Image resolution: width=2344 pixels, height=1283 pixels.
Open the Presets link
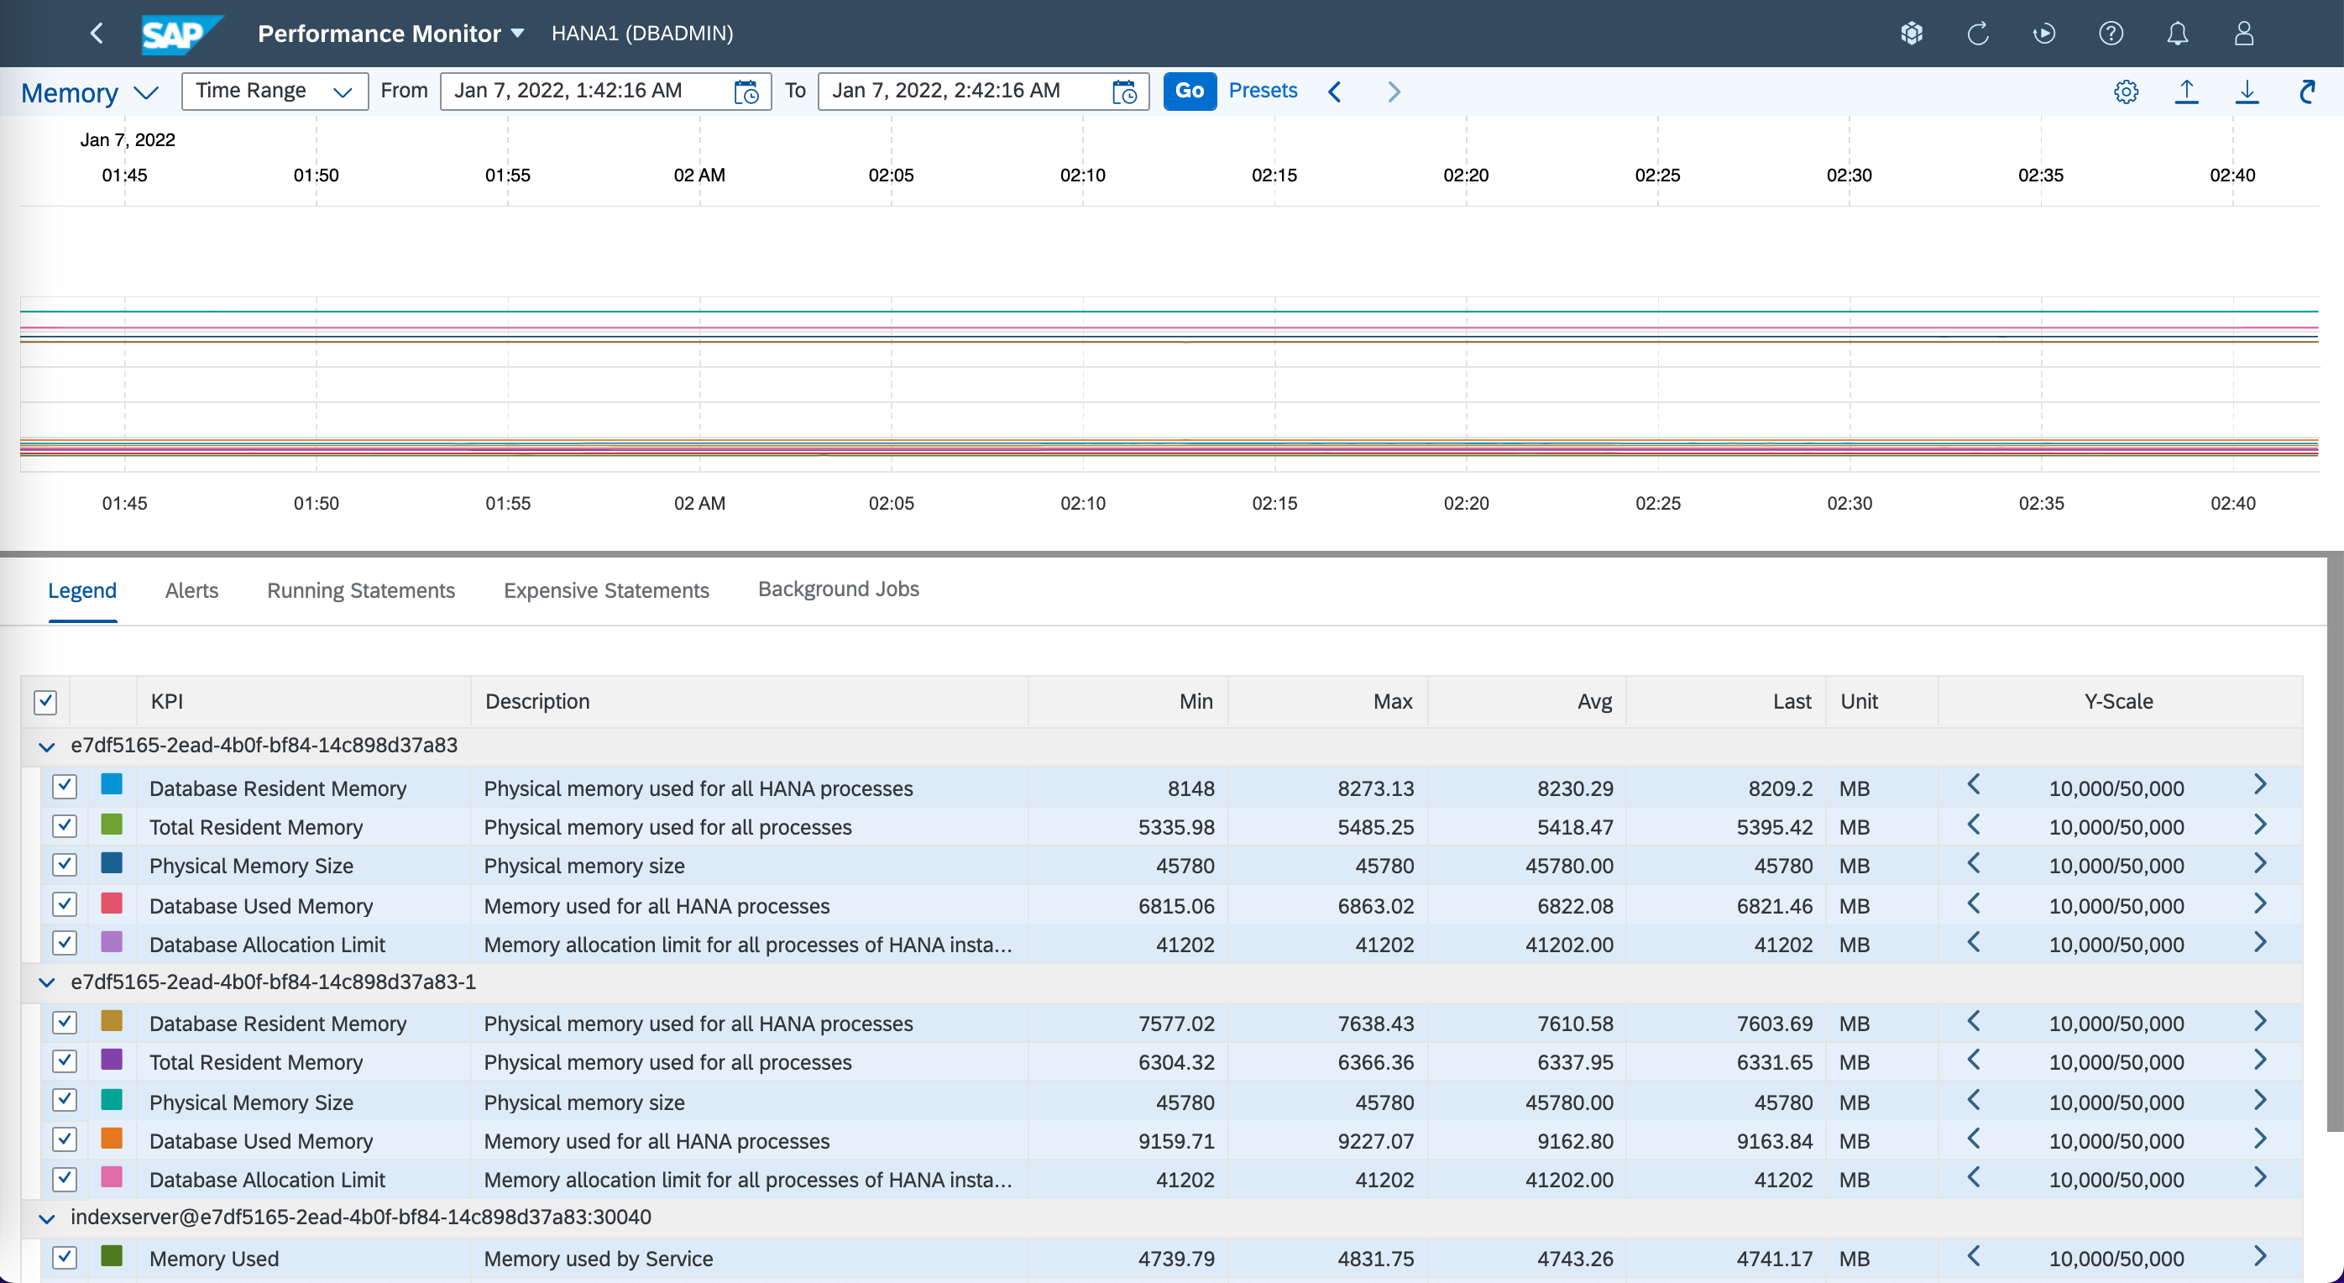pos(1262,91)
